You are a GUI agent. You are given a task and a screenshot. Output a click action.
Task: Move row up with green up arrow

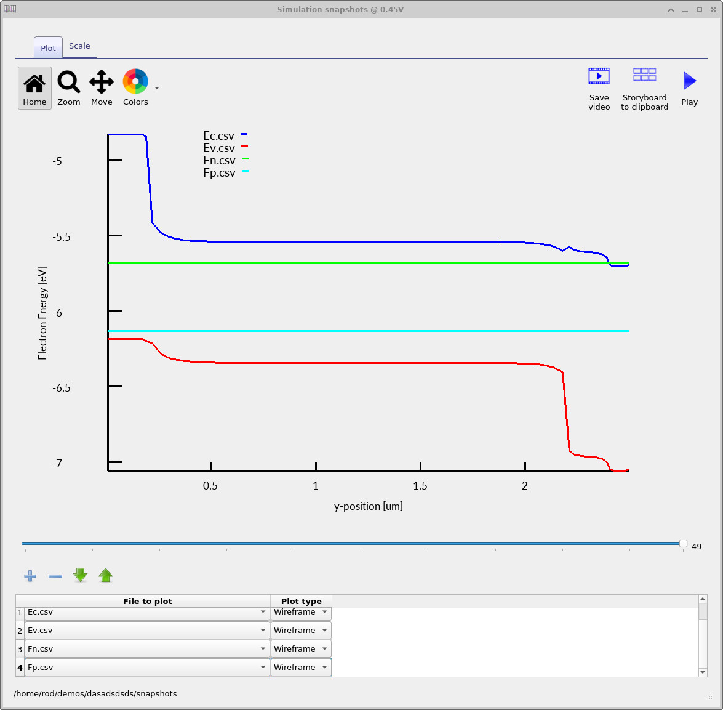[x=106, y=575]
